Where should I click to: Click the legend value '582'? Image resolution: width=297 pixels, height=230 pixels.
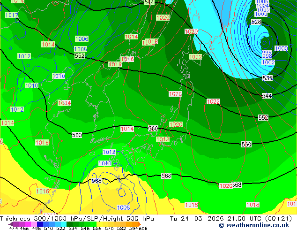[121, 228]
